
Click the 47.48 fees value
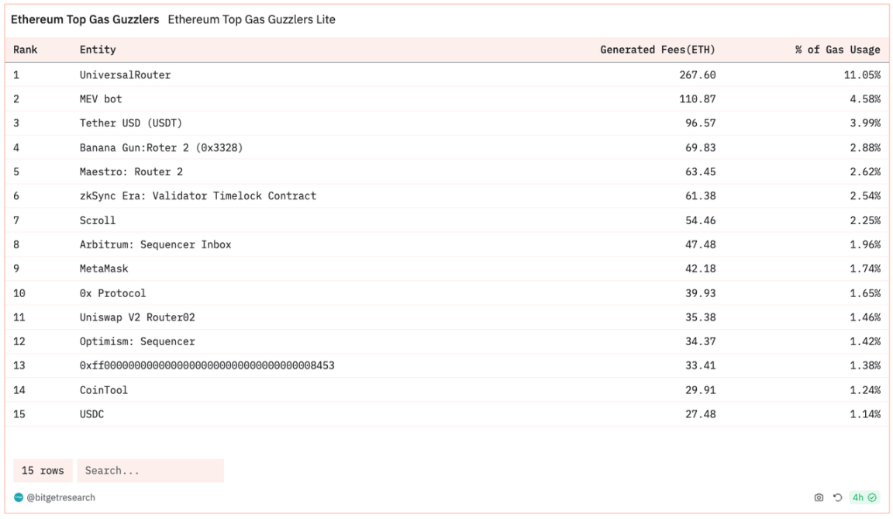[701, 244]
